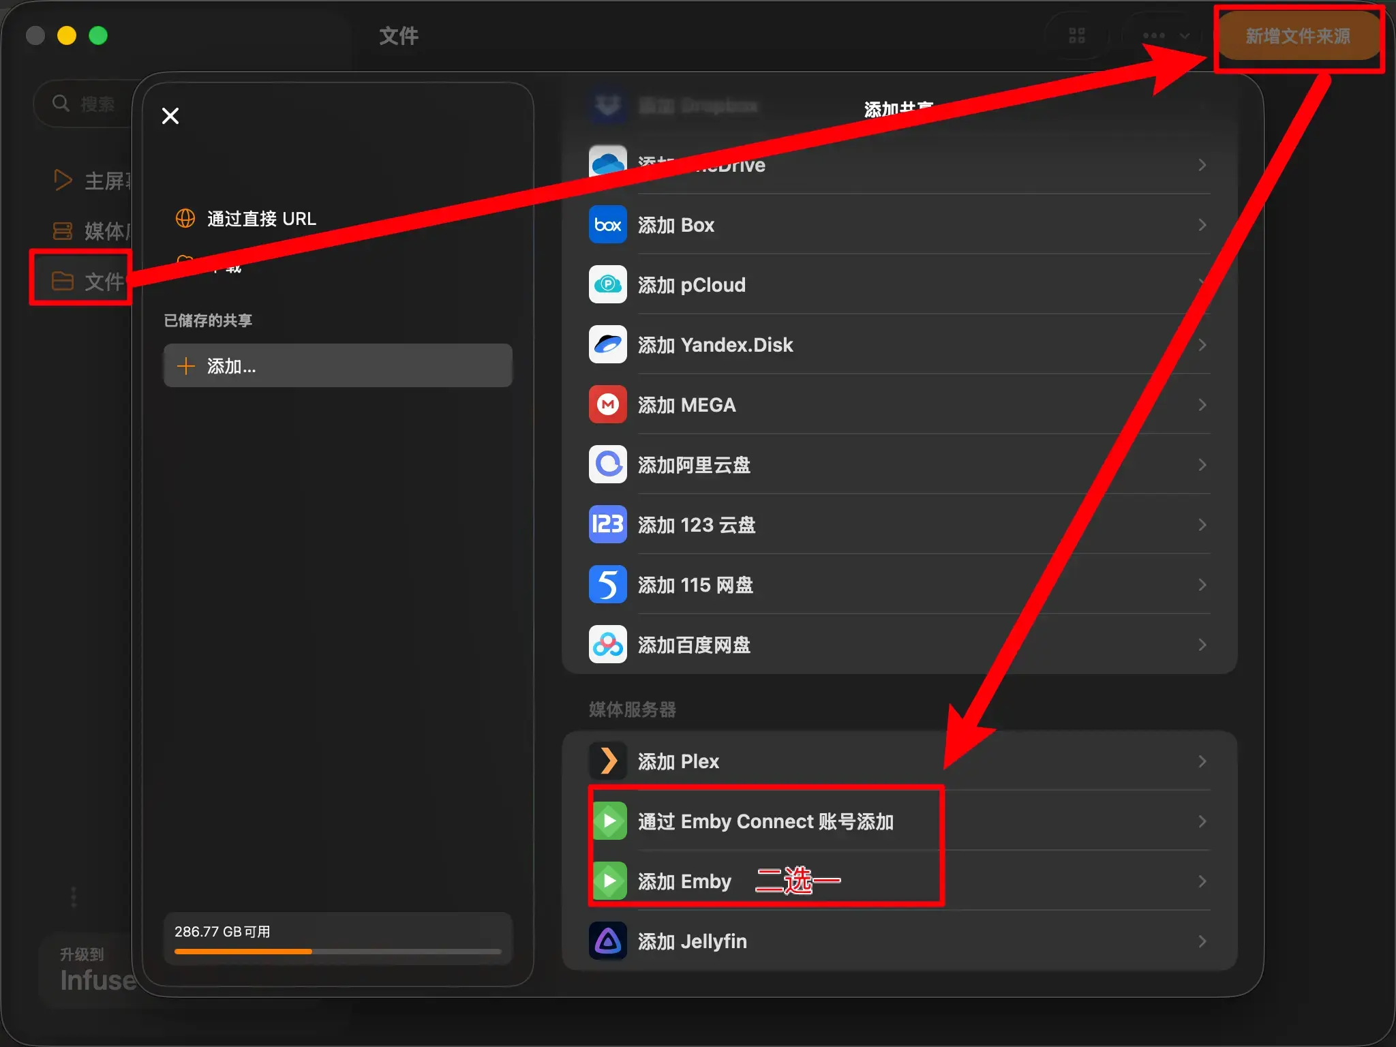Click the Plex icon
Image resolution: width=1396 pixels, height=1047 pixels.
(x=607, y=761)
